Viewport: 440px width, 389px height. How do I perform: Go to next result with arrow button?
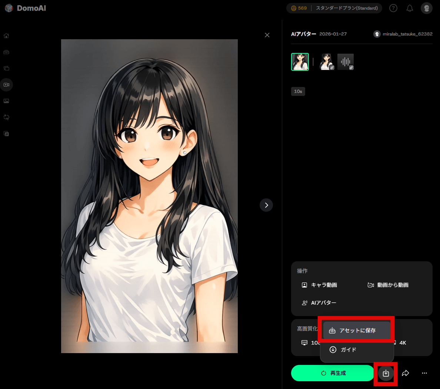tap(266, 205)
